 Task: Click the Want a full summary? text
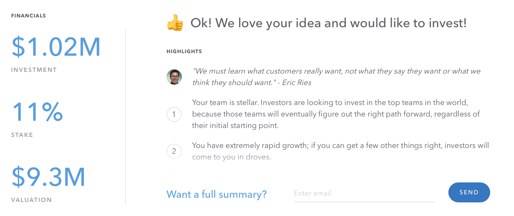pos(217,194)
